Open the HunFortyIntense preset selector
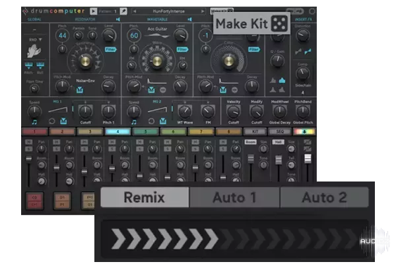The width and height of the screenshot is (396, 264). (169, 11)
